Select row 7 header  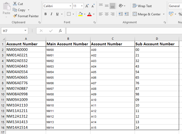(x=3, y=78)
